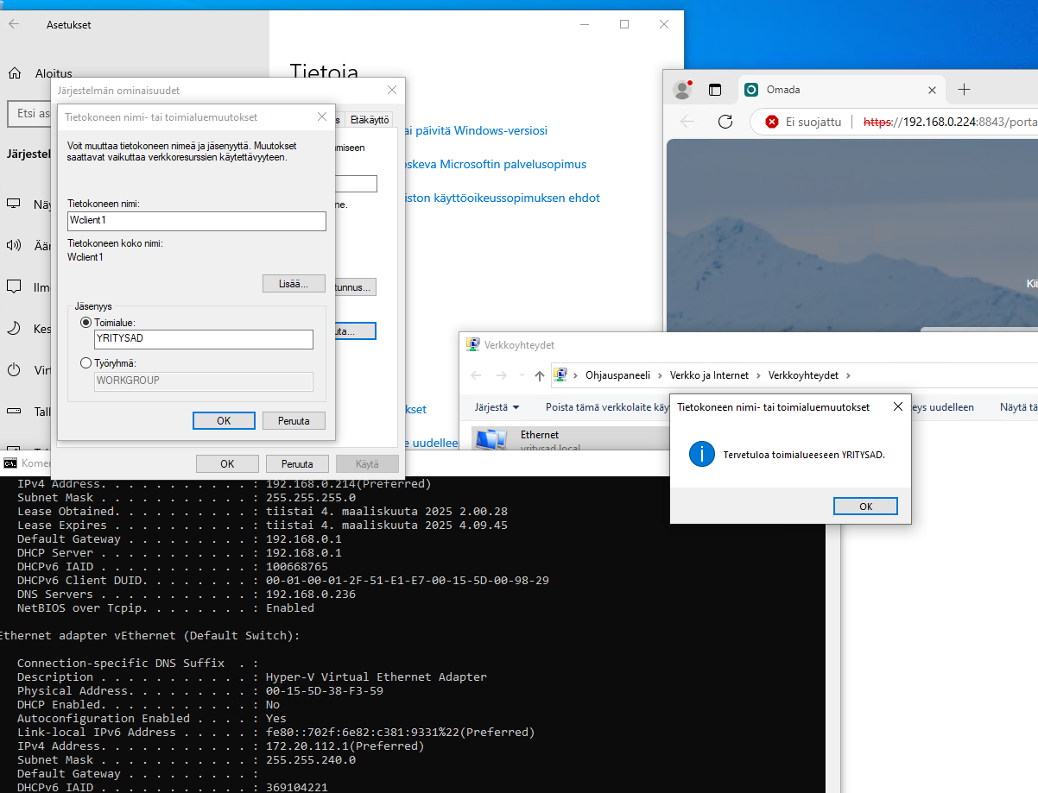1038x793 pixels.
Task: Click the red not-secure warning icon
Action: [772, 122]
